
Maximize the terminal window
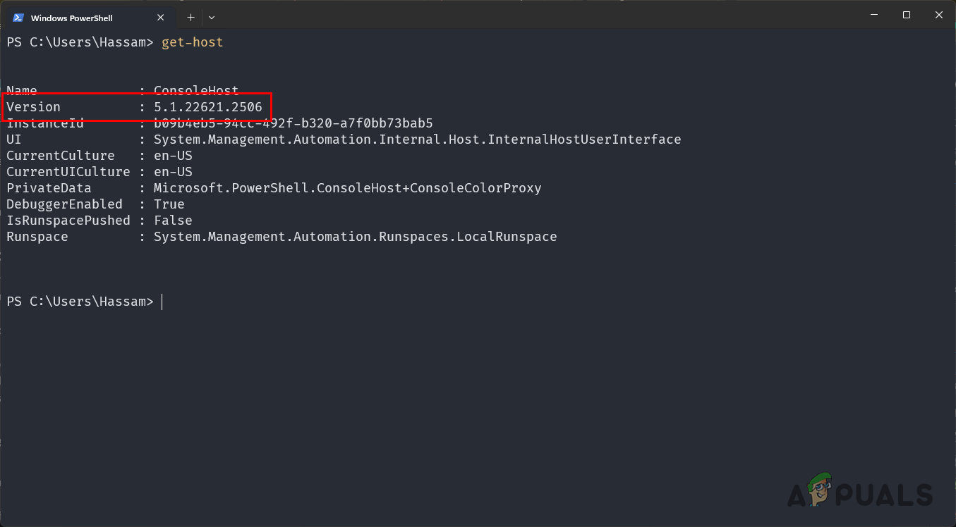(907, 14)
